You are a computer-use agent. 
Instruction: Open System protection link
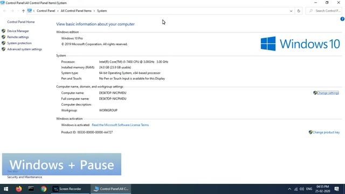[x=19, y=43]
